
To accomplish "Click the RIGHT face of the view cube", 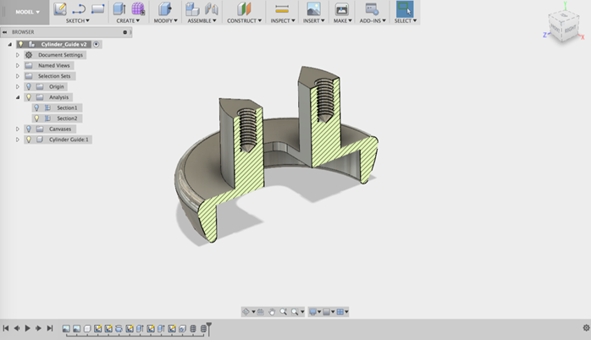I will (571, 30).
